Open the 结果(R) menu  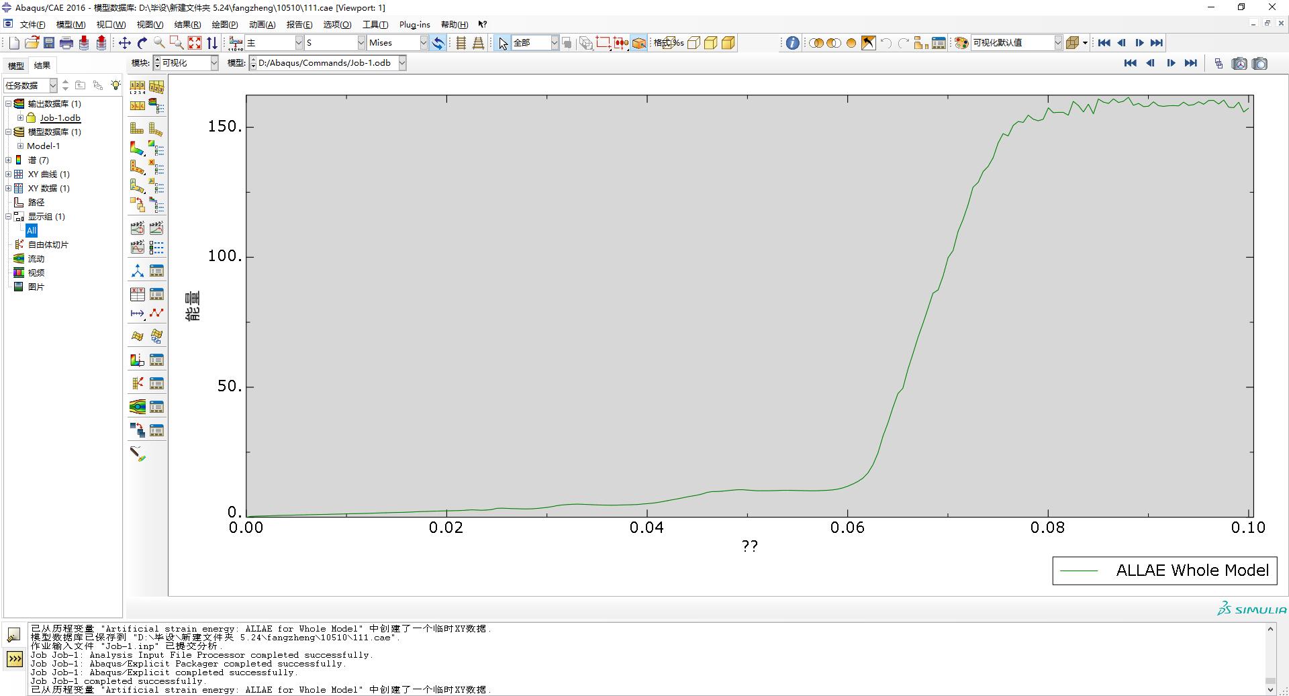(187, 25)
